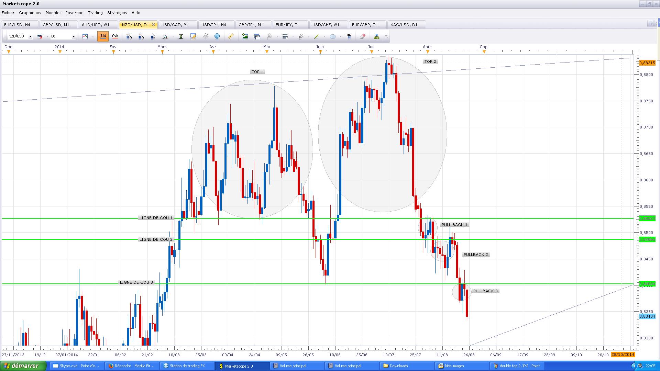Switch to the EUR/USD, H4 tab
This screenshot has width=660, height=371.
(17, 25)
